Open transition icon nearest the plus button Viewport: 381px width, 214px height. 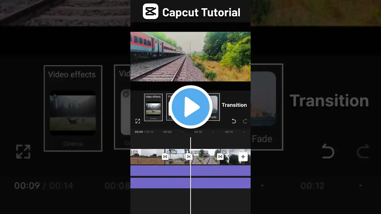click(x=220, y=157)
